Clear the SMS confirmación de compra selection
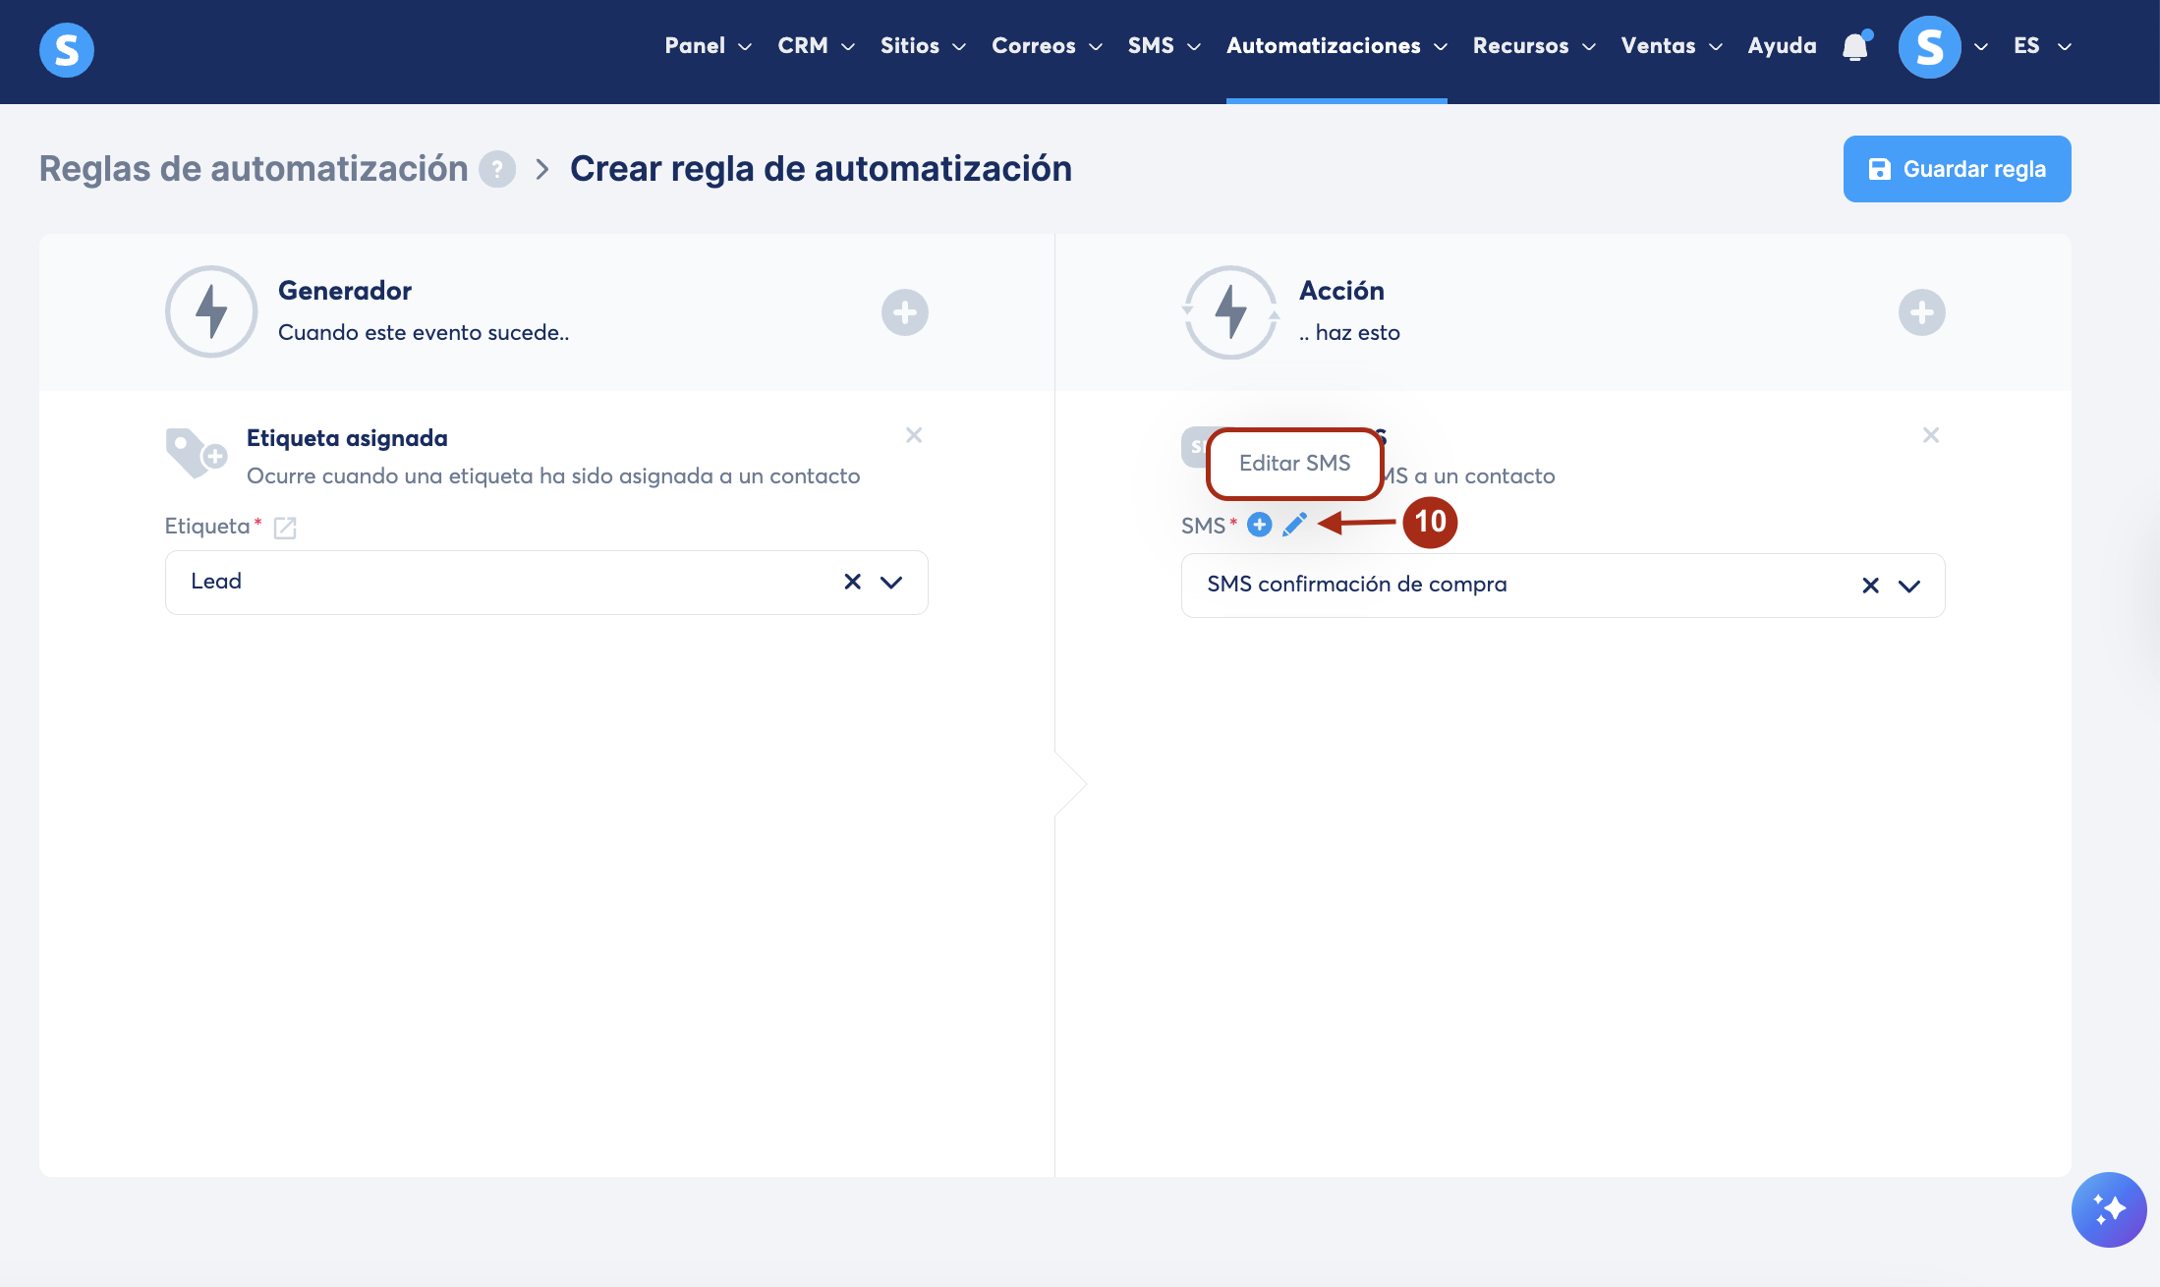 [1870, 586]
